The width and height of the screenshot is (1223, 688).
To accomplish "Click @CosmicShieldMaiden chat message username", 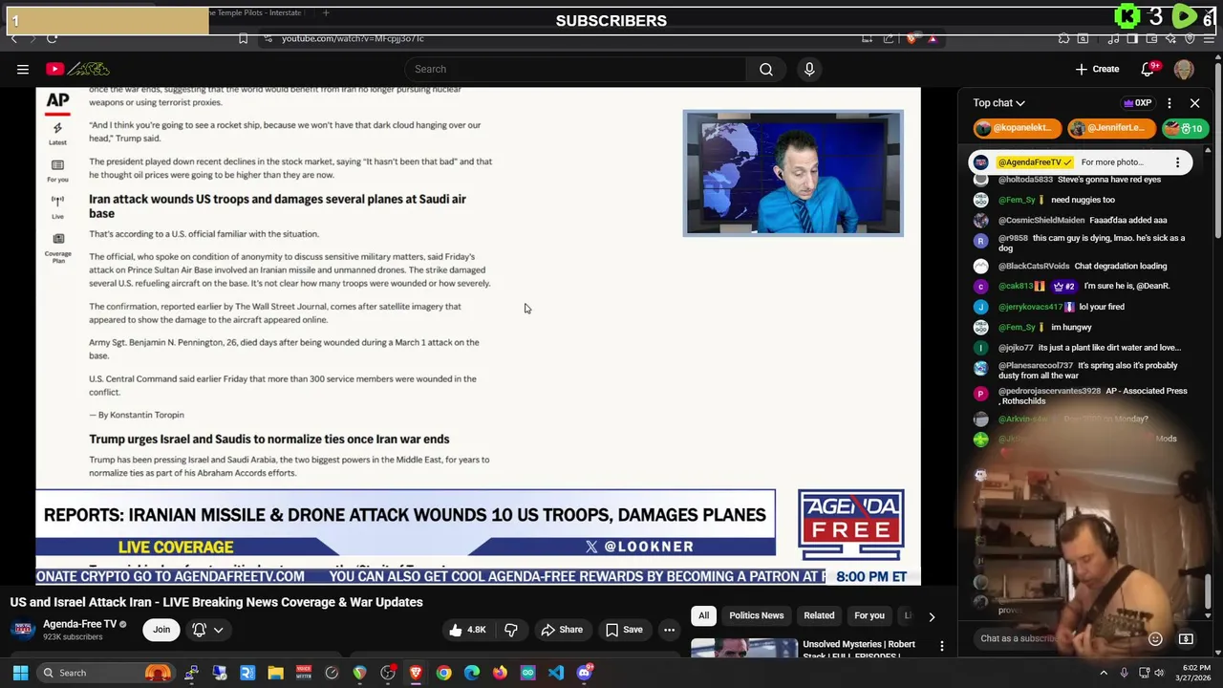I will (1041, 221).
